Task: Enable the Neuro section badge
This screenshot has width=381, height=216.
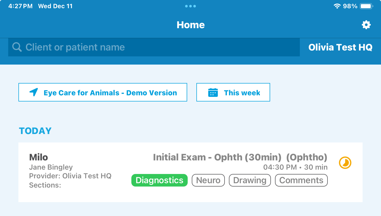Action: (208, 180)
